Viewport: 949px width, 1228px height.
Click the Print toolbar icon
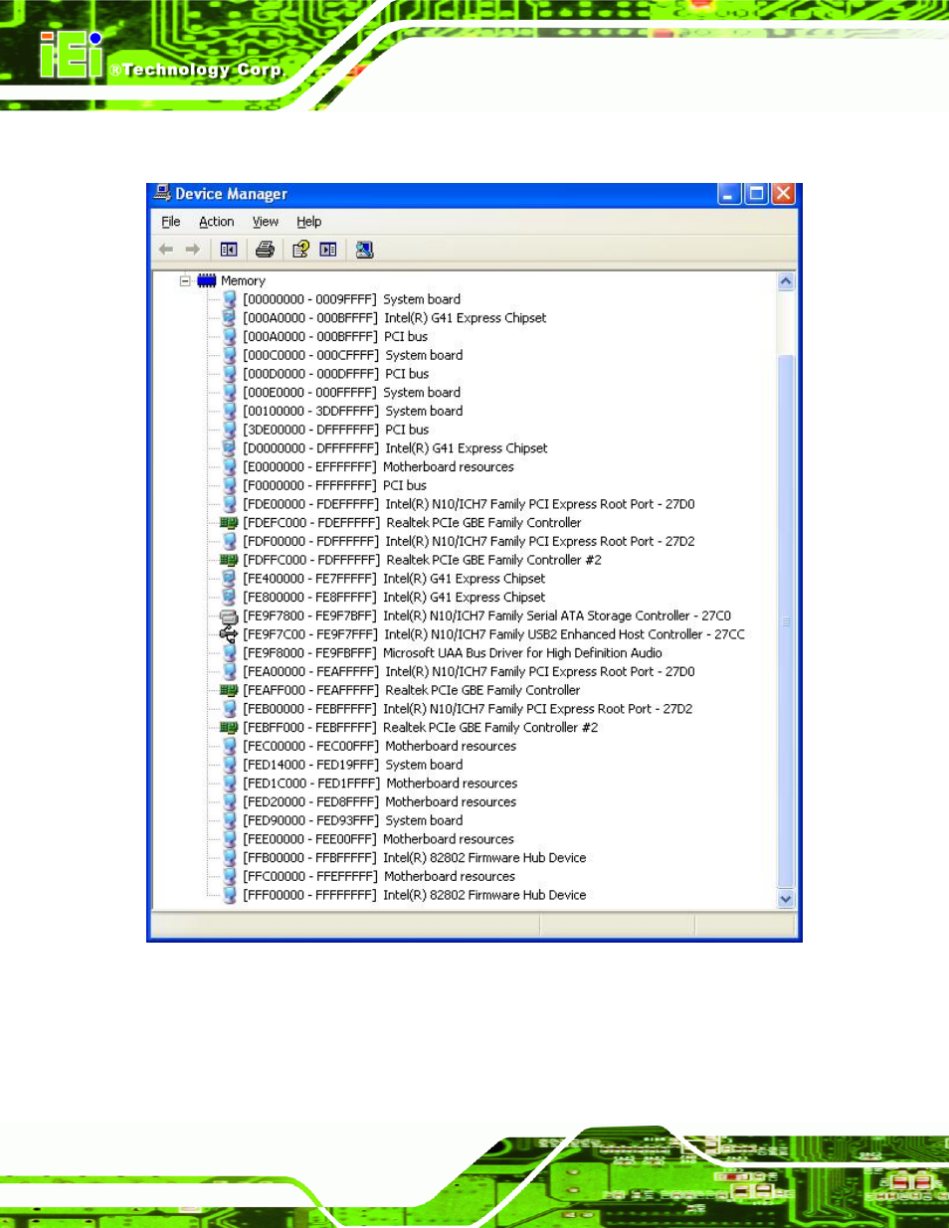click(x=265, y=250)
